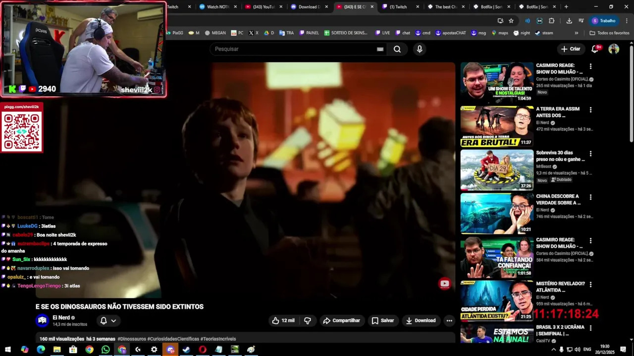Open options for MrBeast video suggestion
Image resolution: width=634 pixels, height=356 pixels.
pos(590,153)
